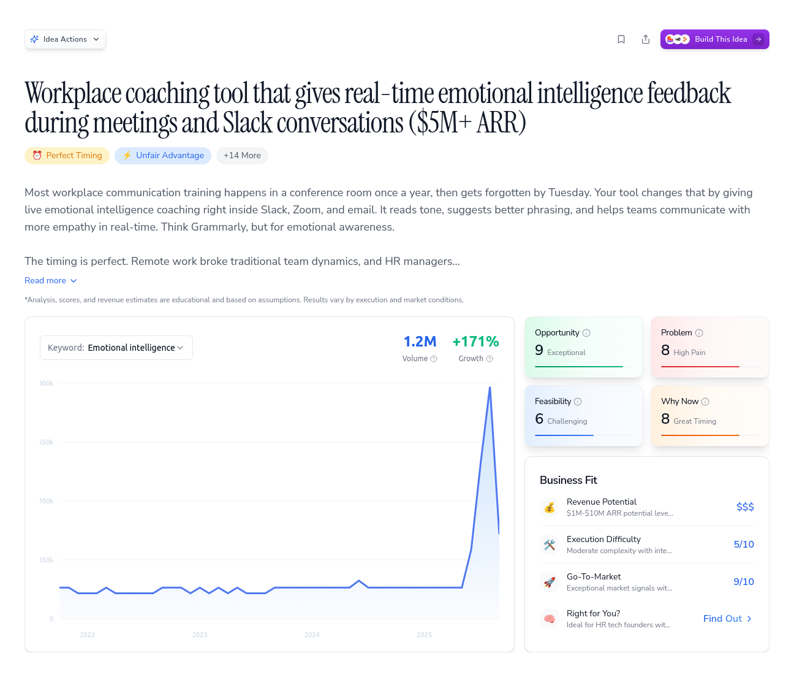Click the rocket icon for Go-To-Market
The image size is (794, 677).
pos(550,582)
